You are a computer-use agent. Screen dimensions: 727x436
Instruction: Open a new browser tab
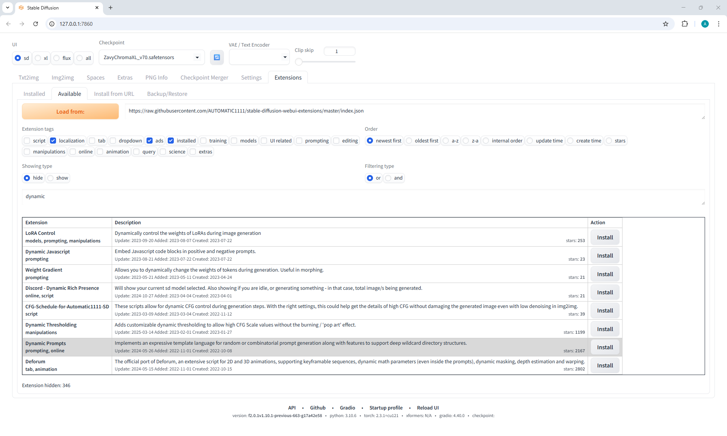click(x=111, y=8)
